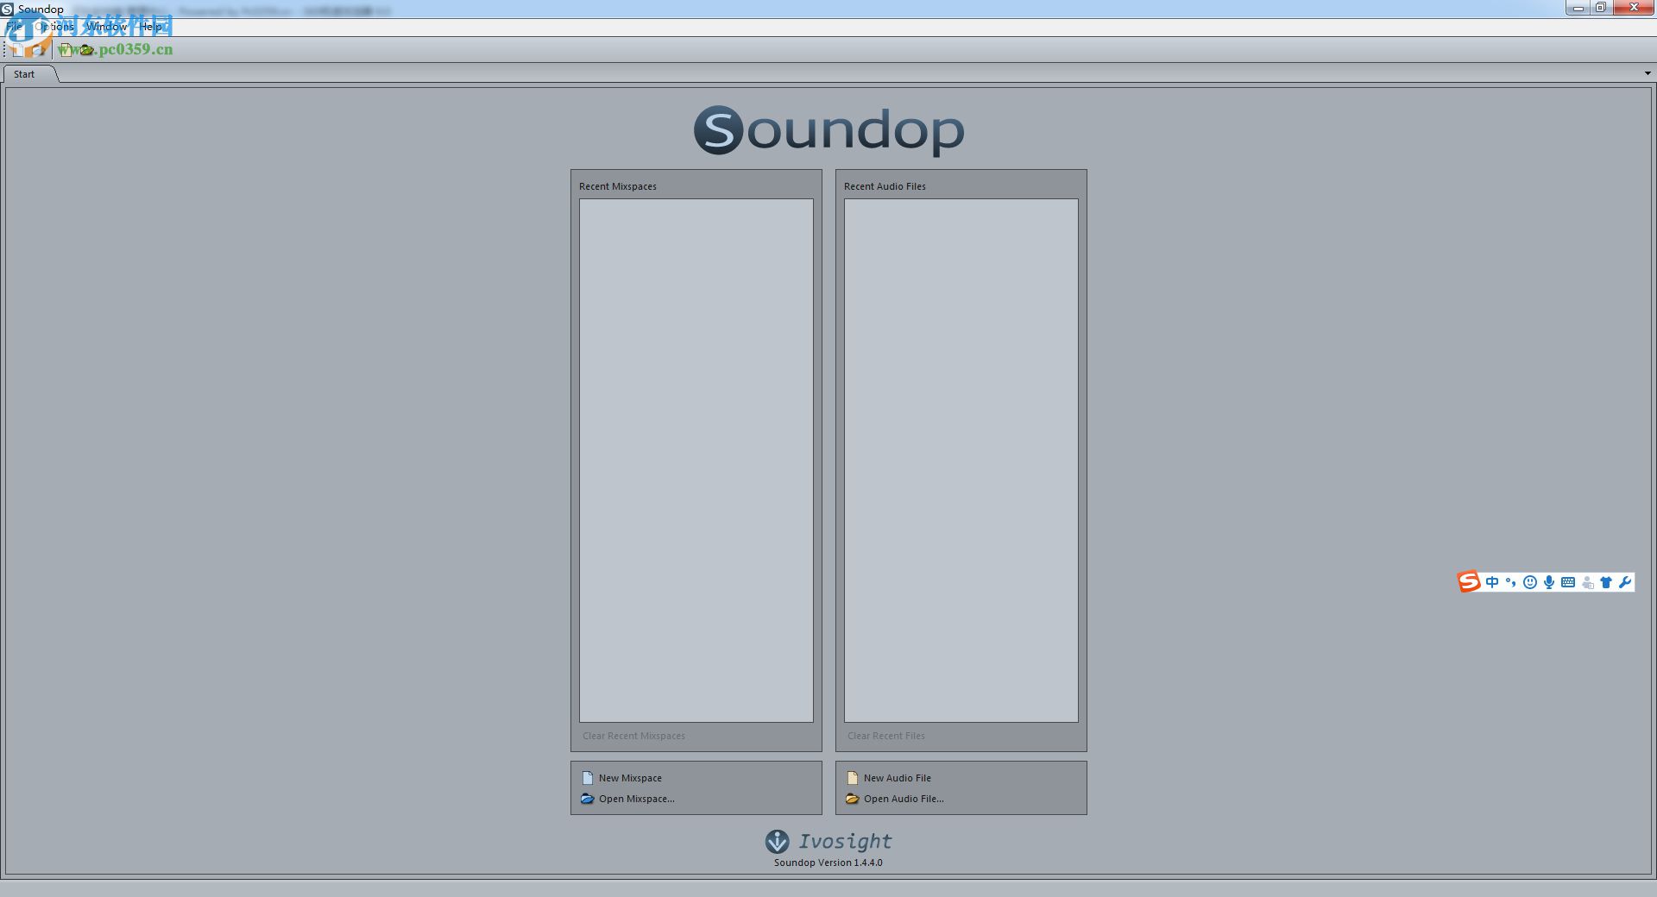Click Open Mixspace... link on start page
1657x897 pixels.
637,799
